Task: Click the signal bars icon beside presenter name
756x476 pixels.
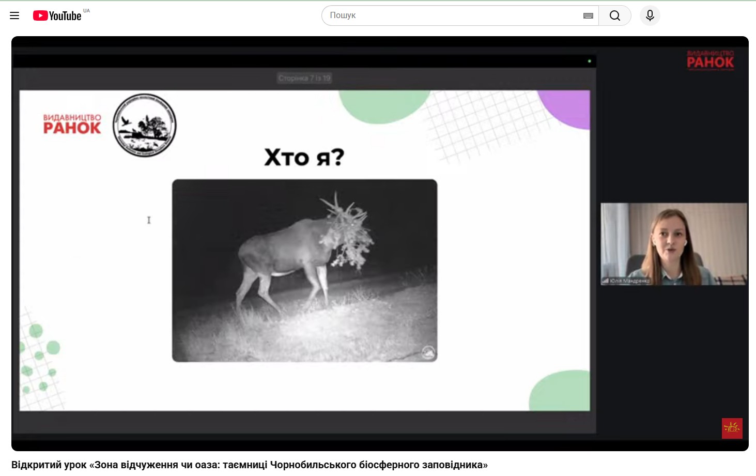Action: 605,281
